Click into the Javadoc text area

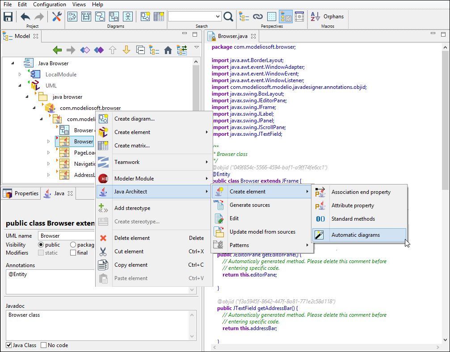(x=97, y=325)
